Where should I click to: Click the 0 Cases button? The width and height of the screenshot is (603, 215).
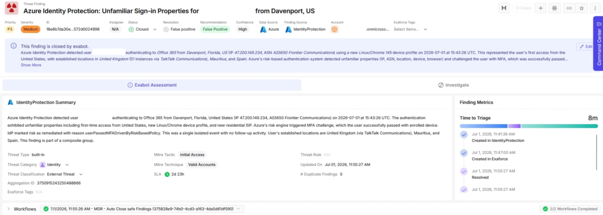tap(523, 8)
